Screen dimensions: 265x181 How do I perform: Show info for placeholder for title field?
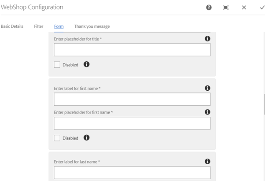[207, 38]
